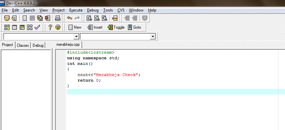Start debugging with the purple checkmark icon
The width and height of the screenshot is (285, 130).
[x=37, y=27]
